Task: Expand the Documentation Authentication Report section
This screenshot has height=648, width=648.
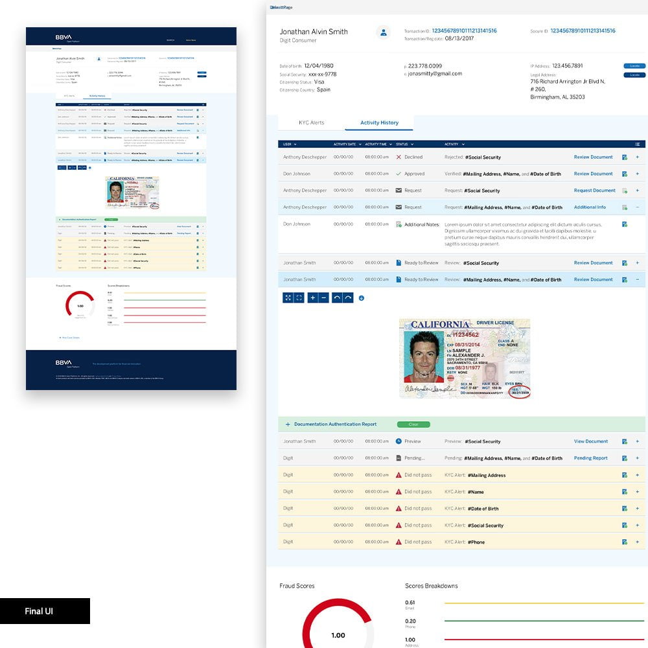Action: click(x=288, y=424)
